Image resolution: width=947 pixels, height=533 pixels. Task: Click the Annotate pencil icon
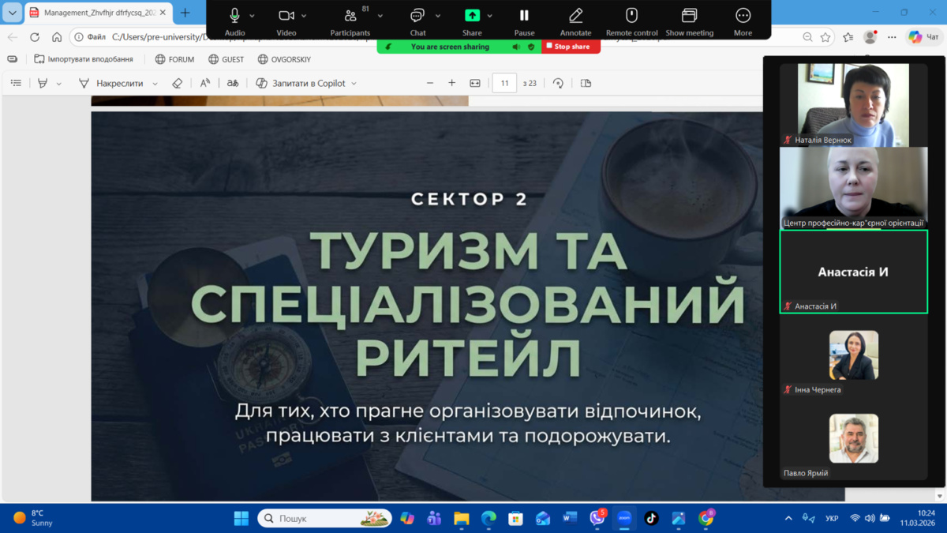click(575, 16)
